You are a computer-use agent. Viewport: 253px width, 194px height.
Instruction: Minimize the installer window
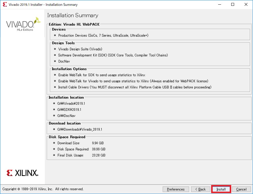click(219, 4)
